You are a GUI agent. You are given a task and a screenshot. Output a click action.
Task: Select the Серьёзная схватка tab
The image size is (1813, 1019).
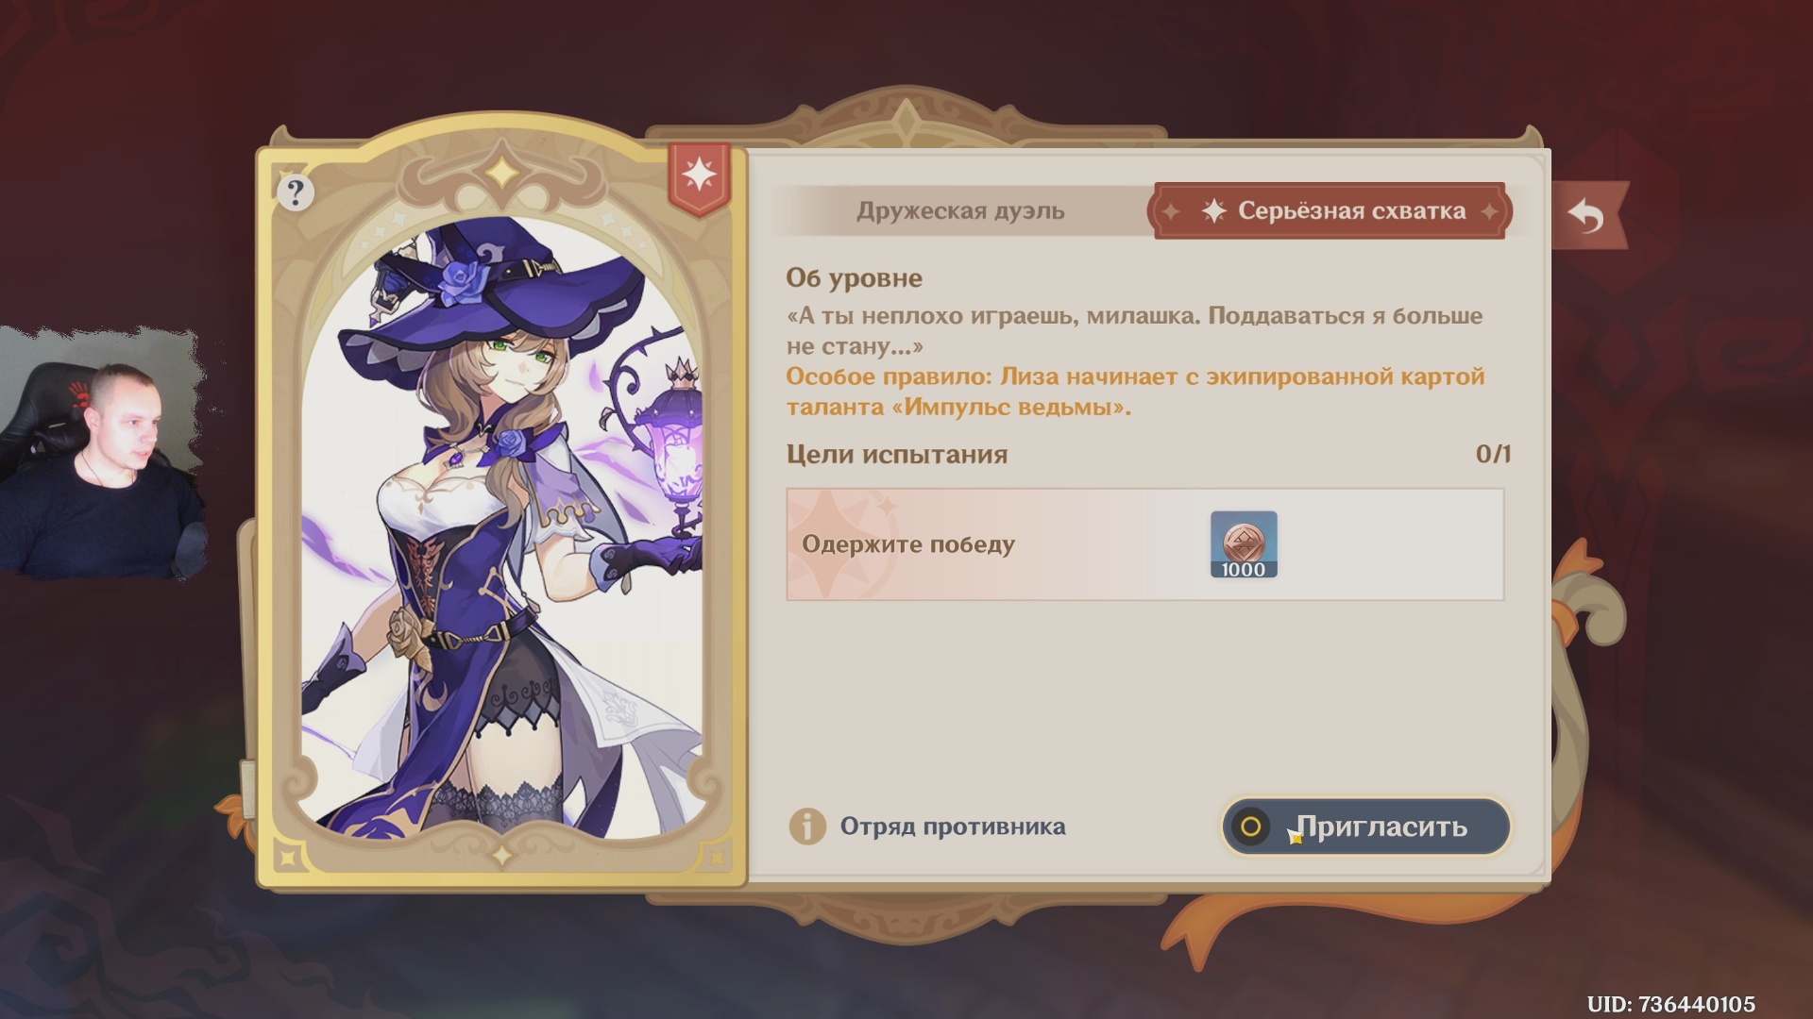[1330, 211]
